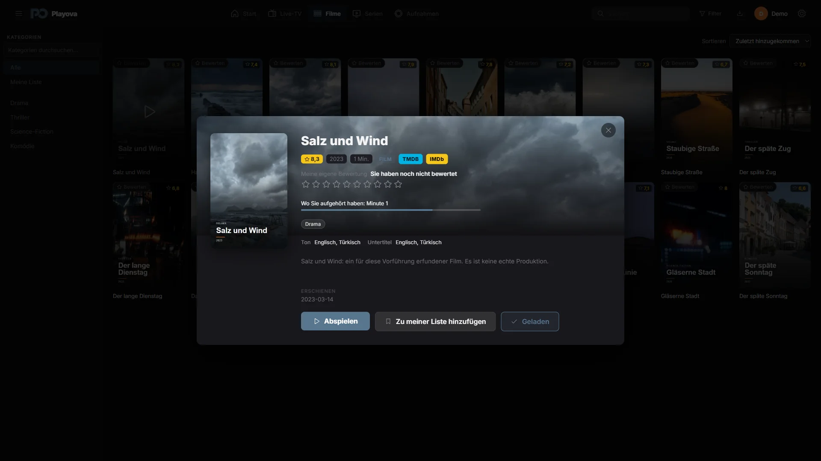
Task: Go to the Start tab
Action: click(244, 14)
